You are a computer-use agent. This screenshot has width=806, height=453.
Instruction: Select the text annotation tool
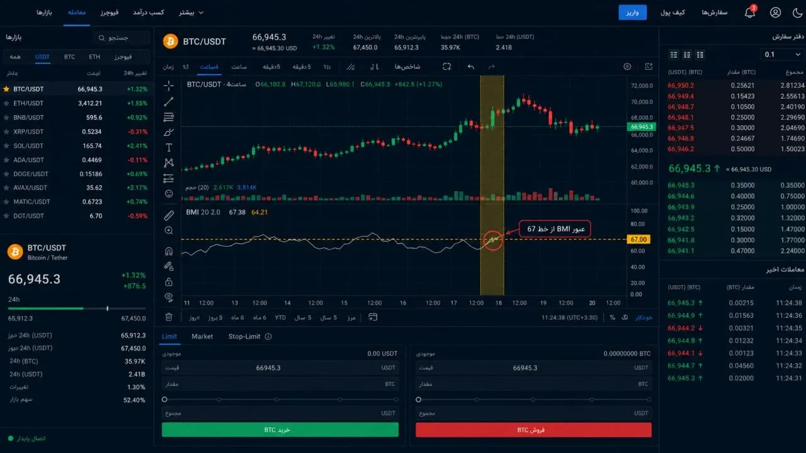click(x=169, y=148)
